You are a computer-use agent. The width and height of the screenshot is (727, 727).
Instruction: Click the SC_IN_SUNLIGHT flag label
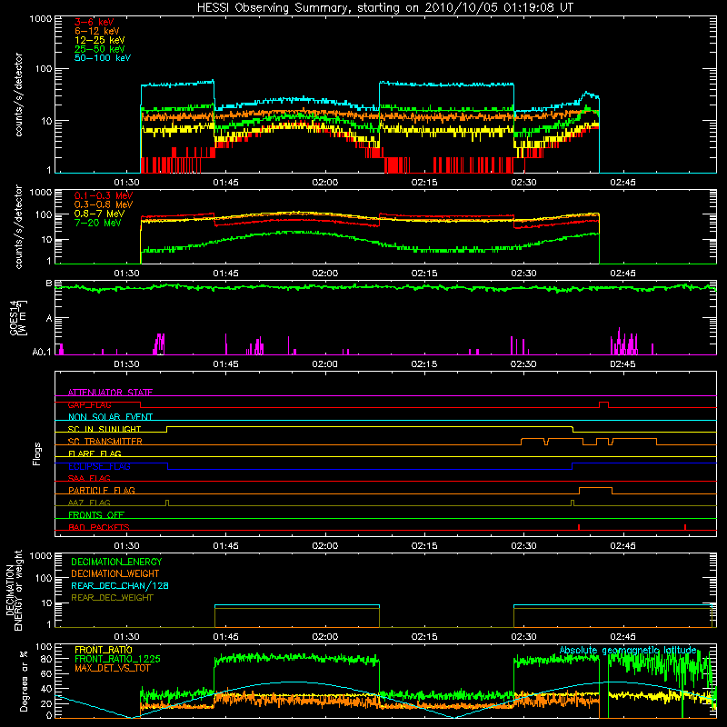coord(105,429)
